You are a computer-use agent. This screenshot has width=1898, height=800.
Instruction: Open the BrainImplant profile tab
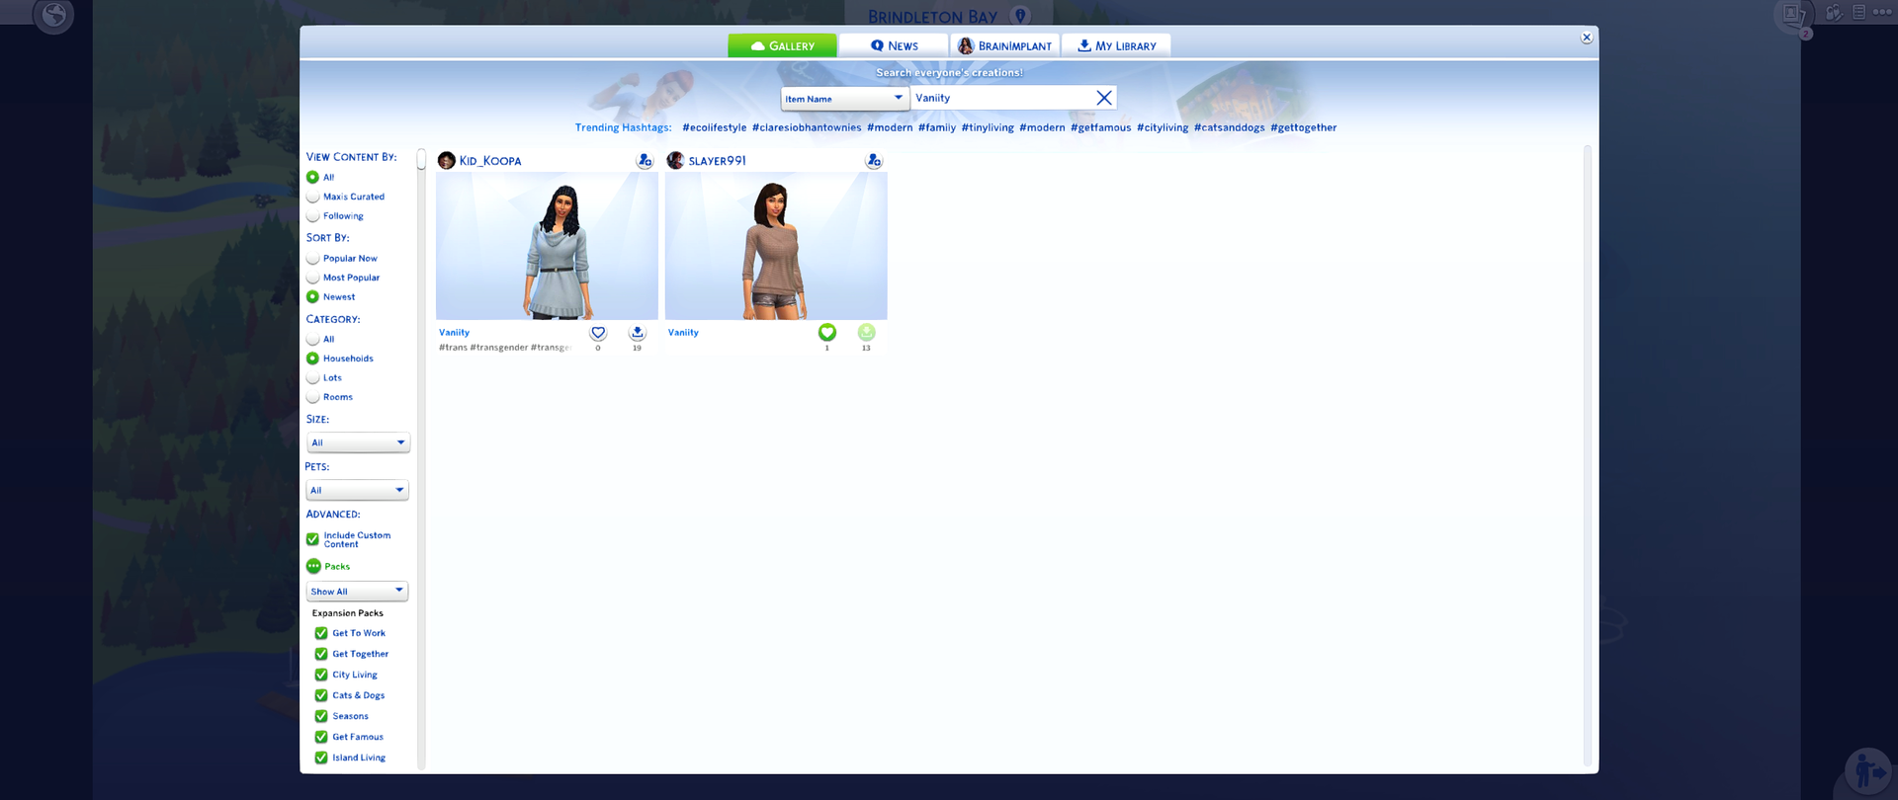(x=1005, y=45)
